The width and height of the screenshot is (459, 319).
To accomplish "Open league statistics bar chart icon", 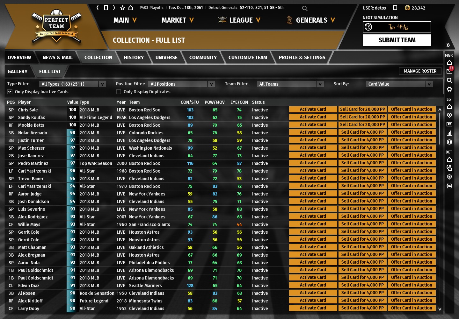I will [449, 133].
